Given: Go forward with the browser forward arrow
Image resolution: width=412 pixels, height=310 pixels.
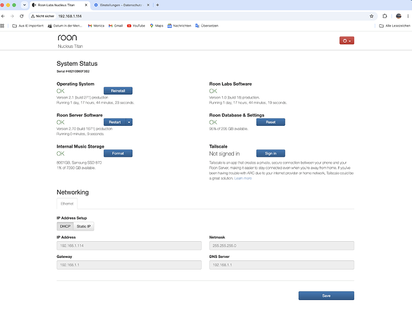Looking at the screenshot, I should point(12,16).
